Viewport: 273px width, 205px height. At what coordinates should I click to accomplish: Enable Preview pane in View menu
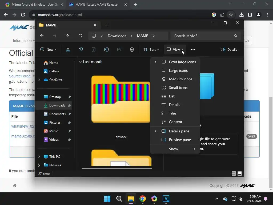tap(175, 140)
